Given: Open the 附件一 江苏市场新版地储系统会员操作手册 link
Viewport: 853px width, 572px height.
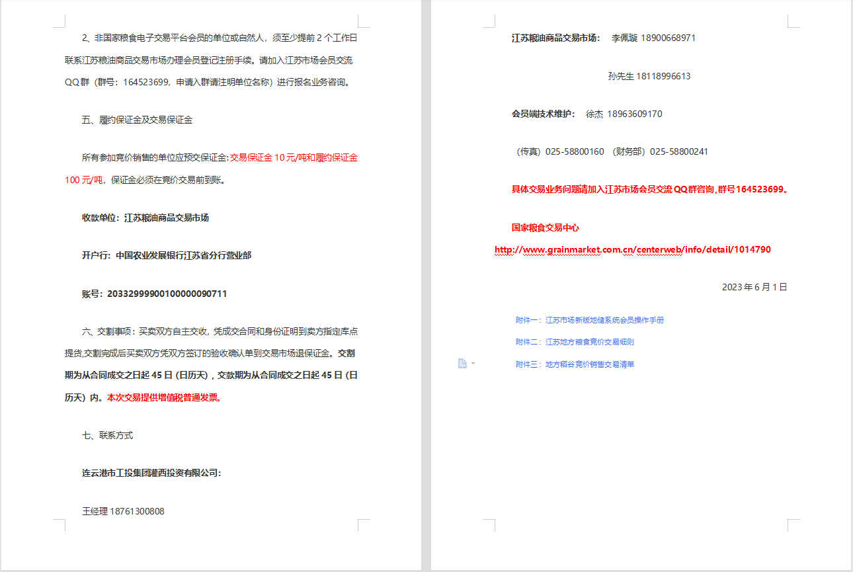Looking at the screenshot, I should coord(589,320).
